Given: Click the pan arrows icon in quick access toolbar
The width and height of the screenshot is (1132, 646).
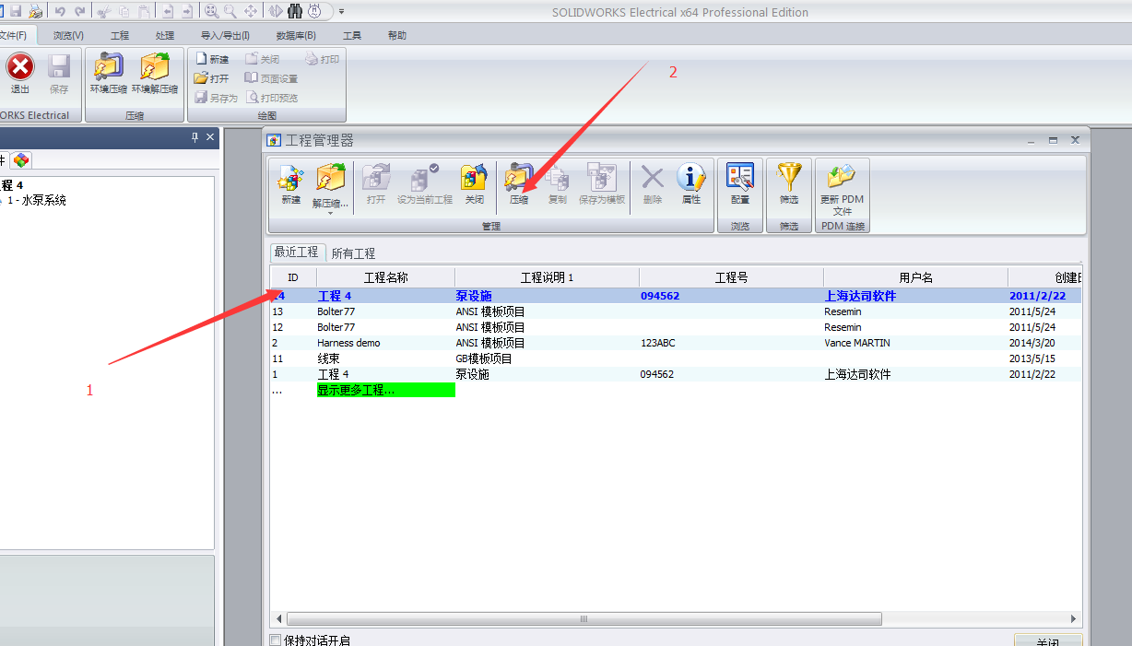Looking at the screenshot, I should [x=251, y=12].
